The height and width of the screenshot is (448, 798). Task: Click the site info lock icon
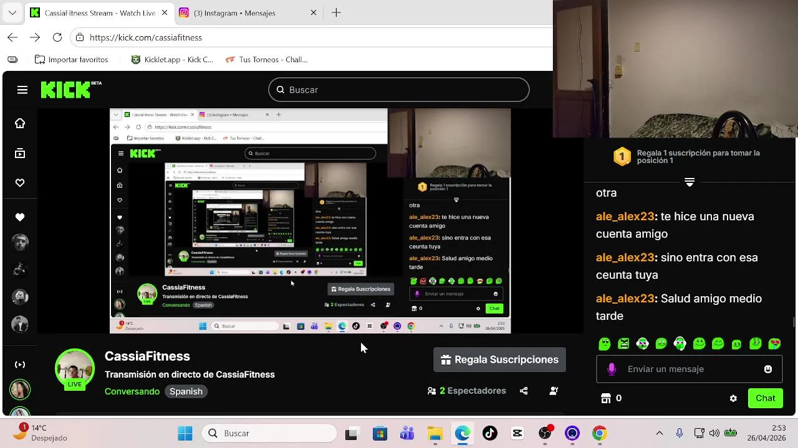(x=80, y=37)
